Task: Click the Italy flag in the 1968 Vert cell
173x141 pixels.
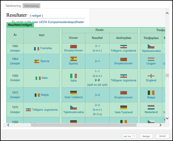Action: pos(38,78)
